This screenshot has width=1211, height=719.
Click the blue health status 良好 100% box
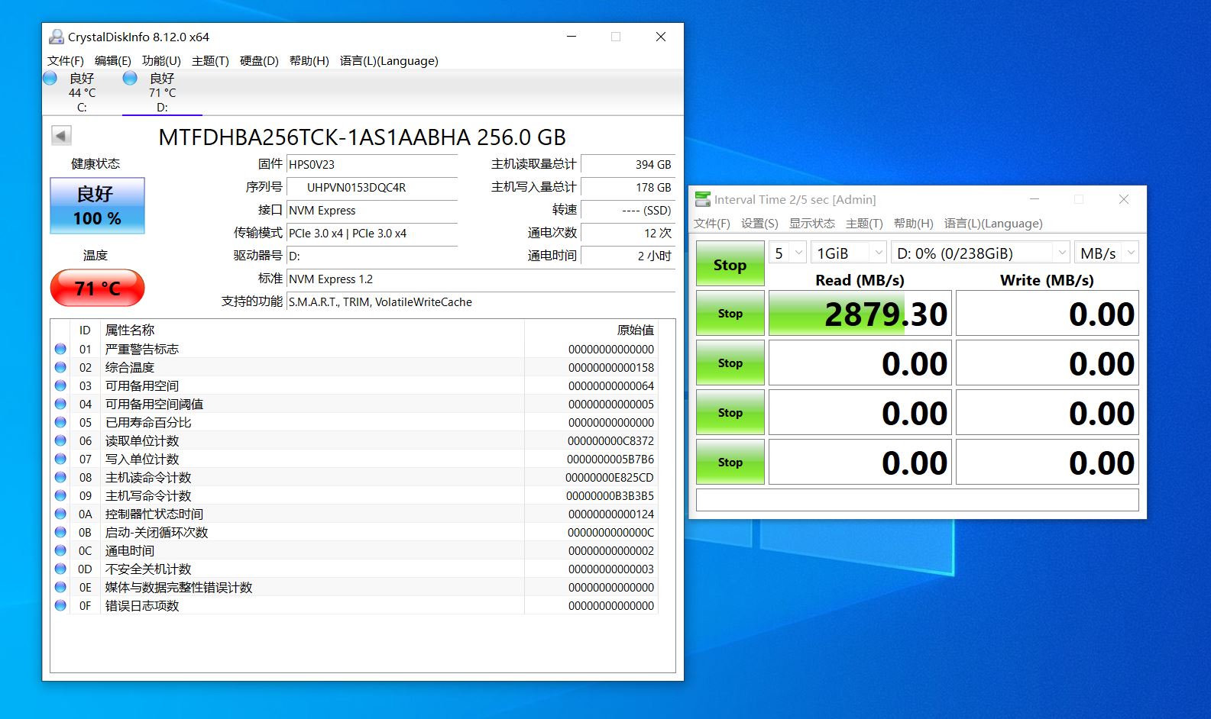click(x=97, y=205)
